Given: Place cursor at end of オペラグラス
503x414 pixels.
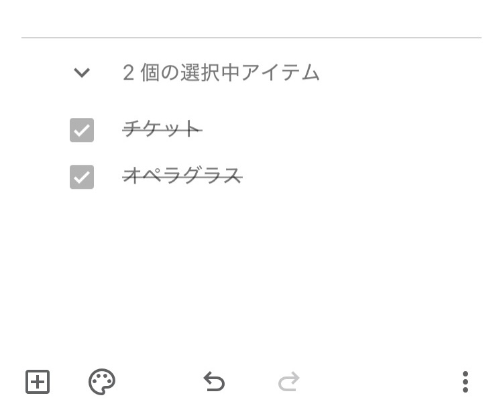Looking at the screenshot, I should (241, 177).
